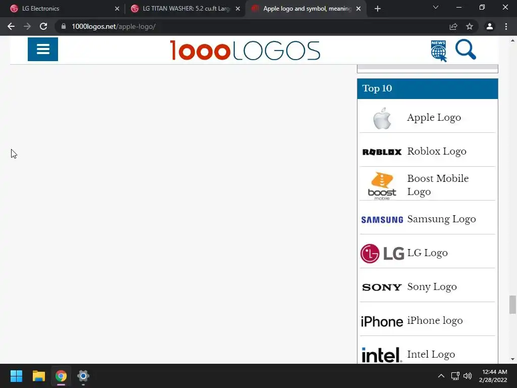Open File Explorer from the taskbar
Image resolution: width=517 pixels, height=388 pixels.
pos(38,376)
